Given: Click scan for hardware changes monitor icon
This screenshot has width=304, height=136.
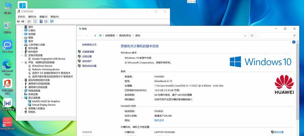Looking at the screenshot, I should tap(52, 21).
